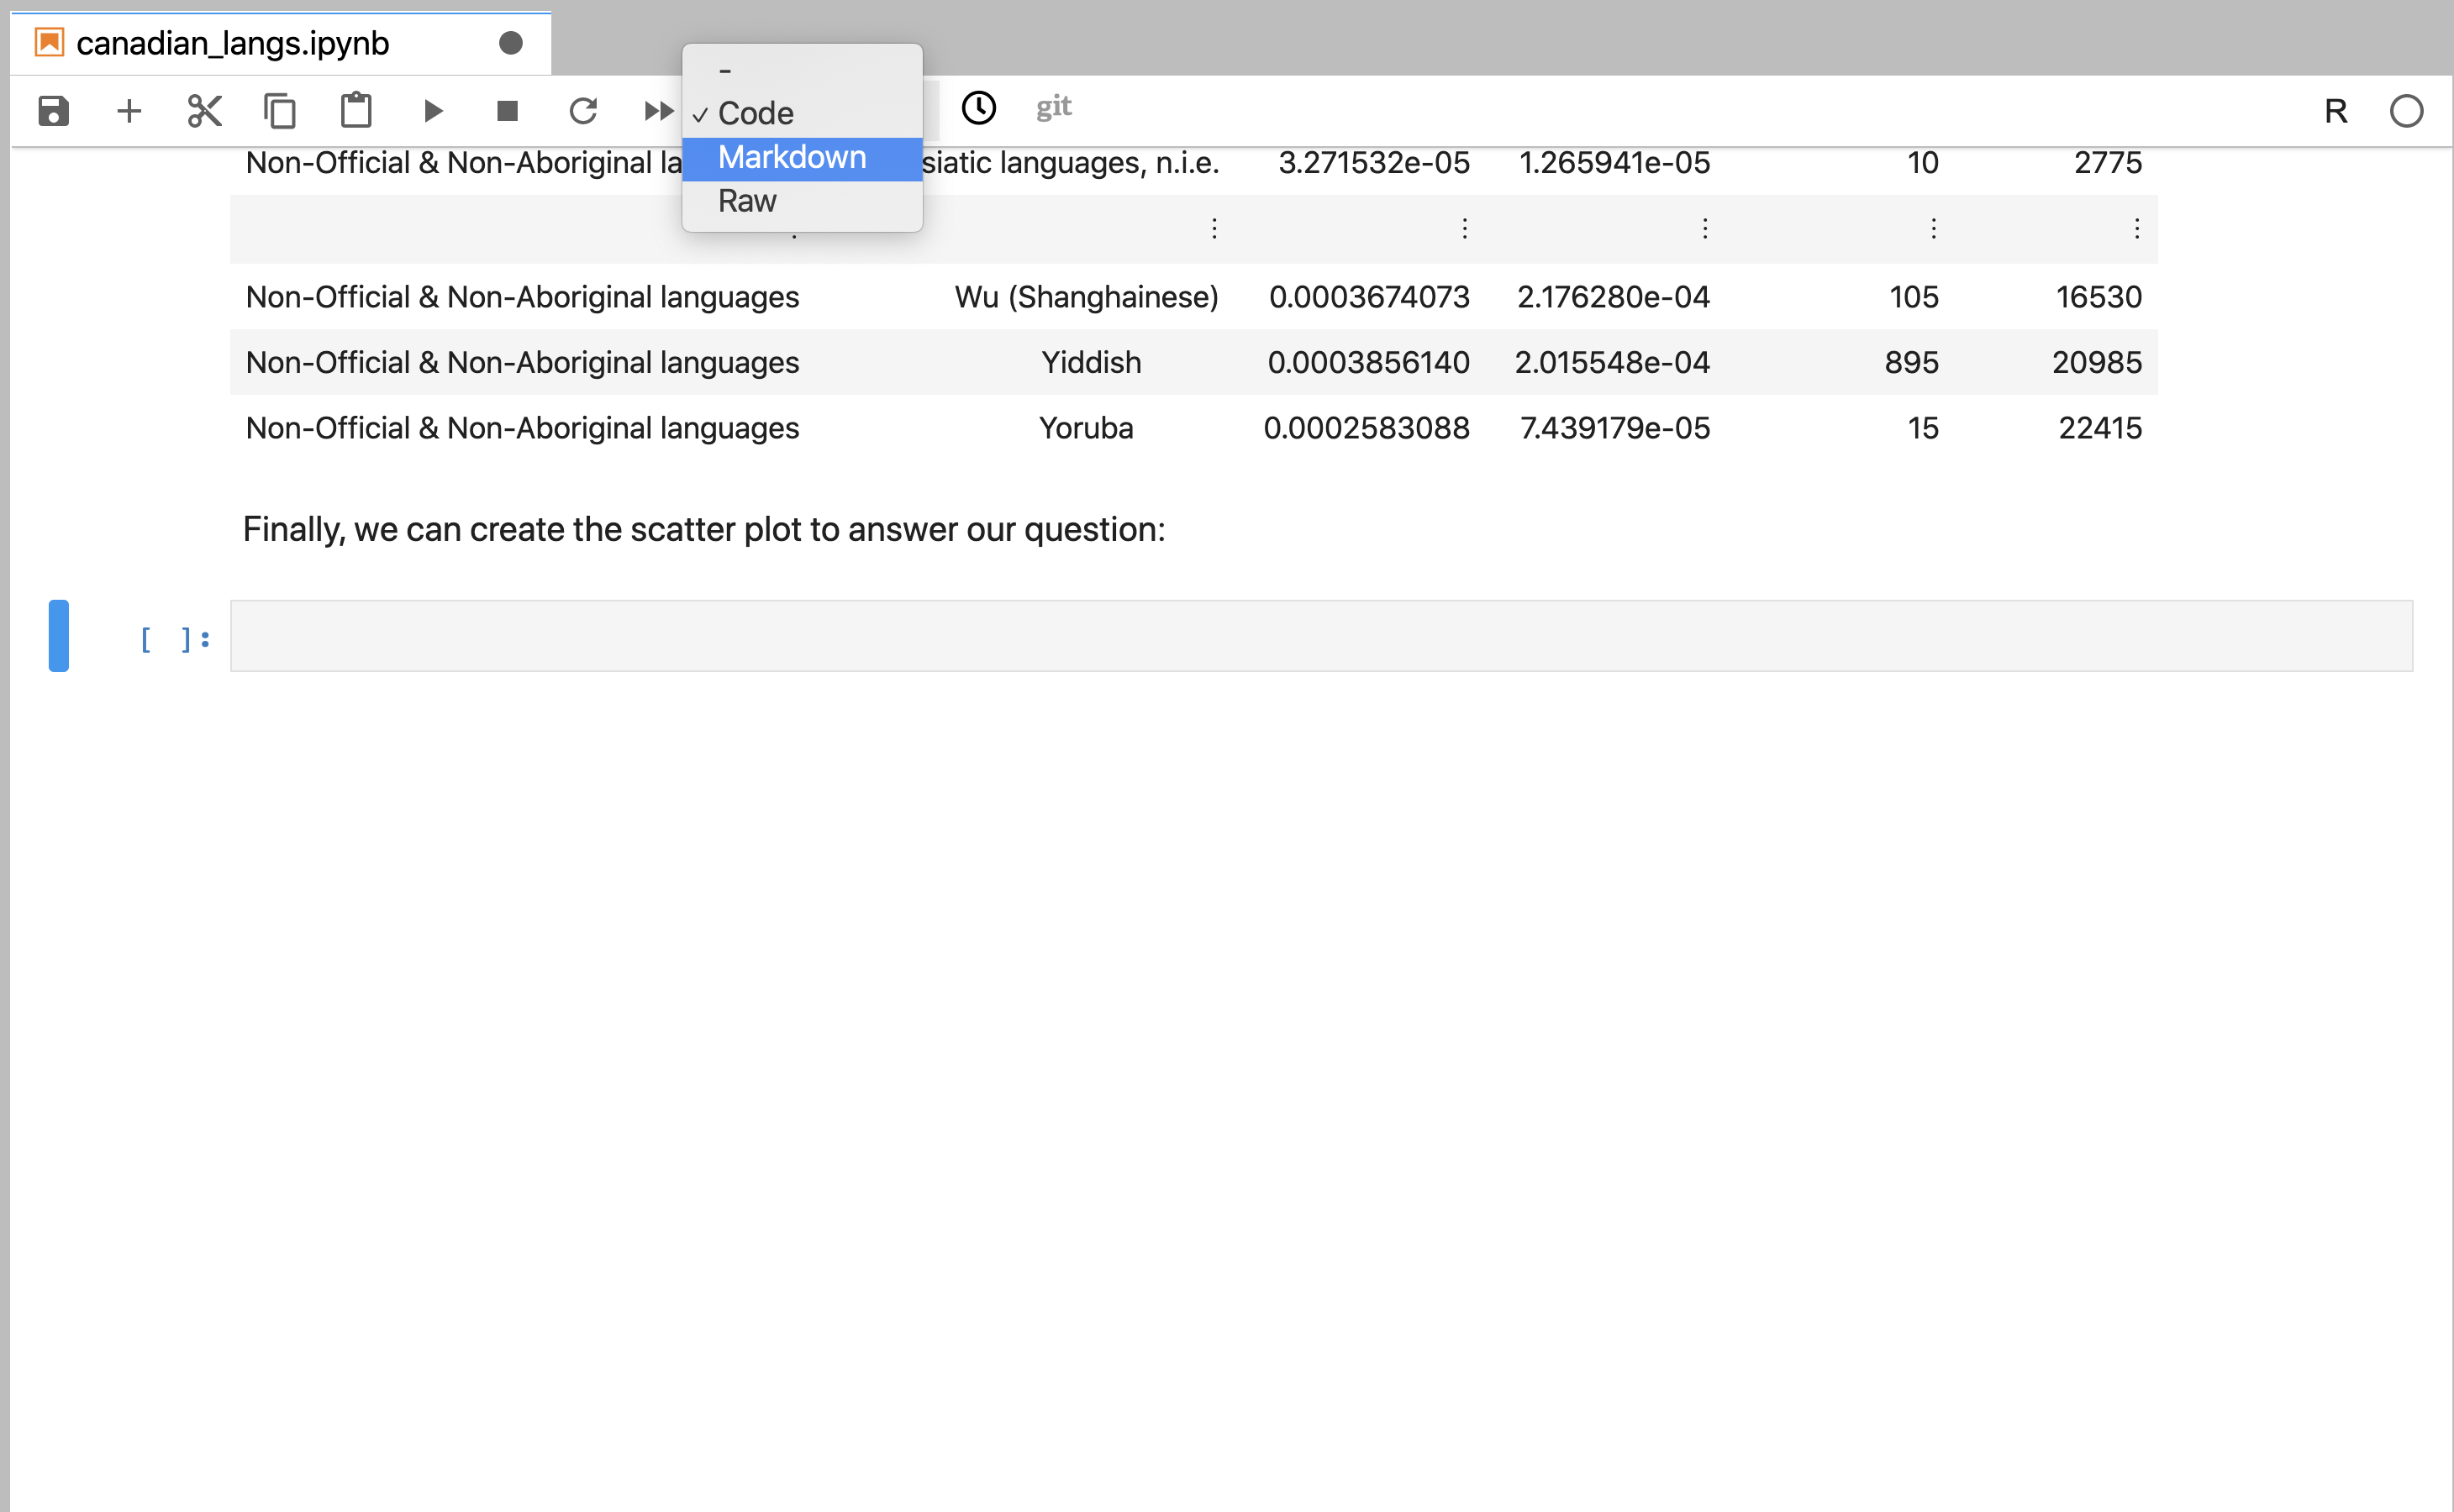Cut the selected cell with the scissors icon
This screenshot has width=2454, height=1512.
204,110
